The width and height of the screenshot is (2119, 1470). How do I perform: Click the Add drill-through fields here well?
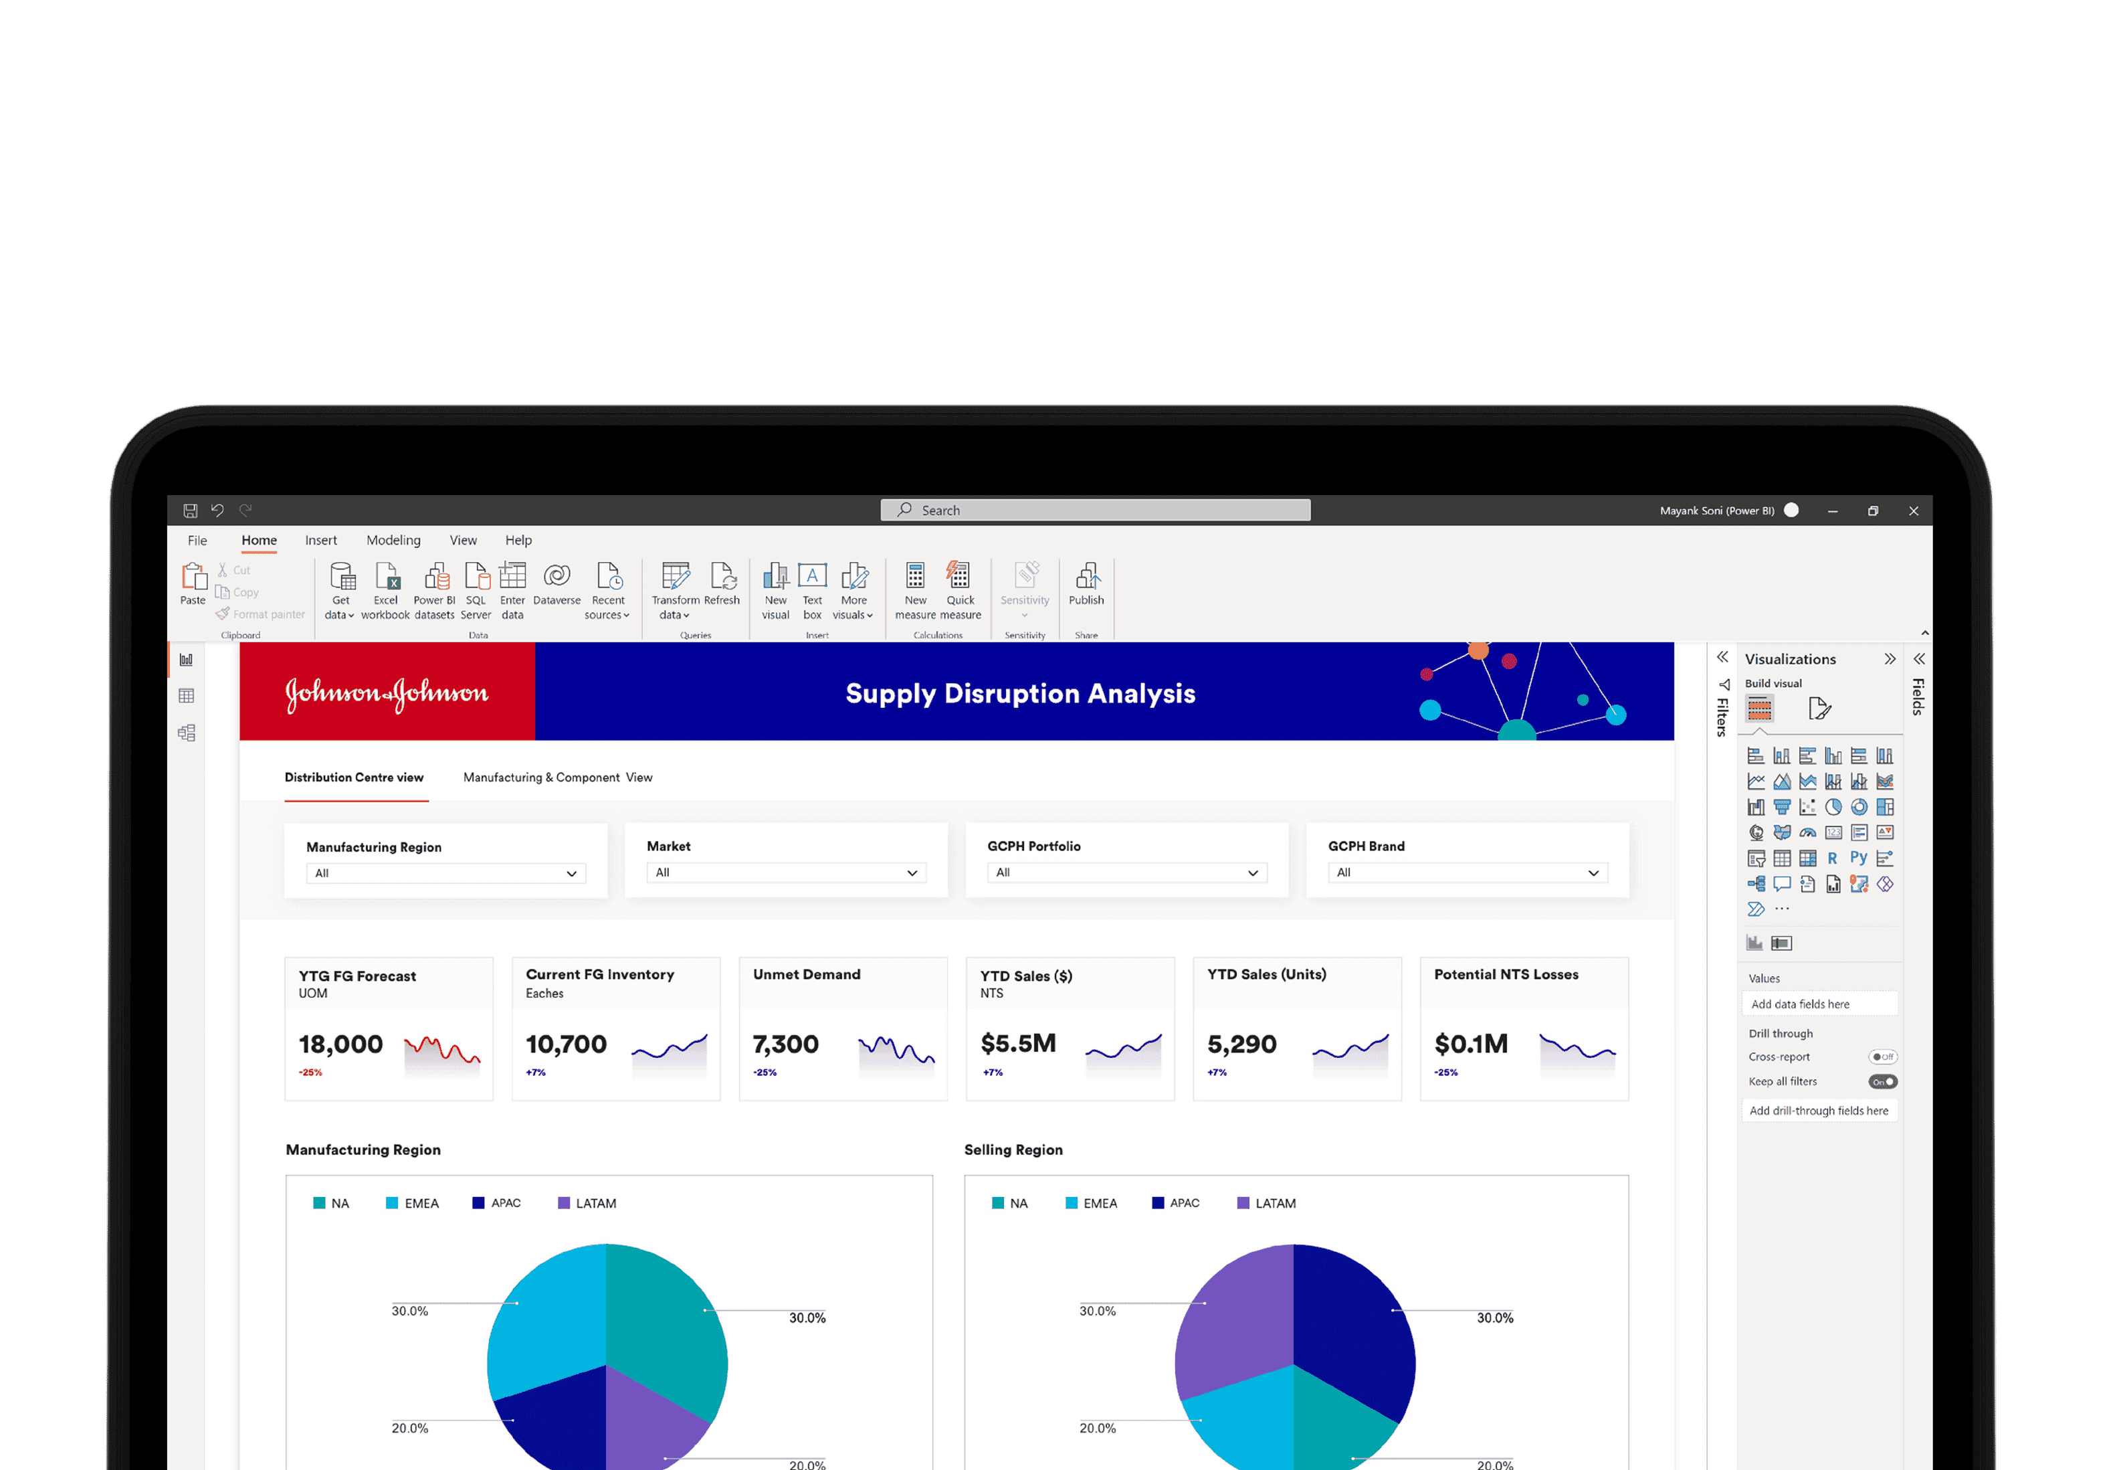tap(1819, 1111)
